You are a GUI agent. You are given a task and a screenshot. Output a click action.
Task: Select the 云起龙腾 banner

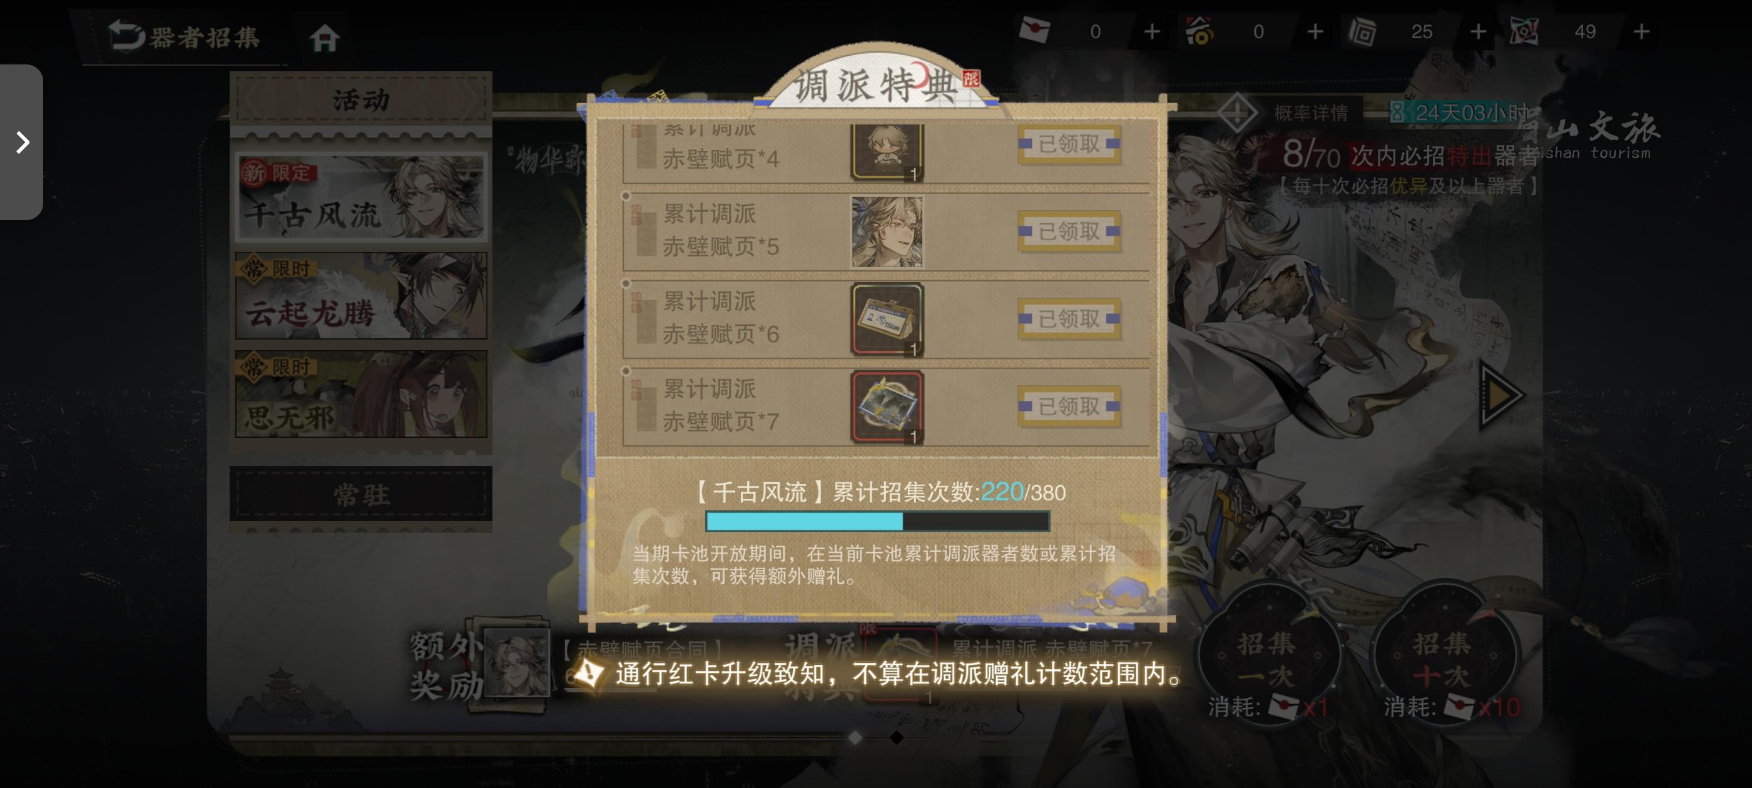361,296
